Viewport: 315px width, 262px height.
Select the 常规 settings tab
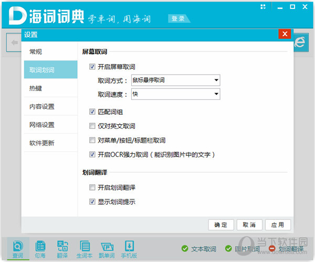(50, 52)
